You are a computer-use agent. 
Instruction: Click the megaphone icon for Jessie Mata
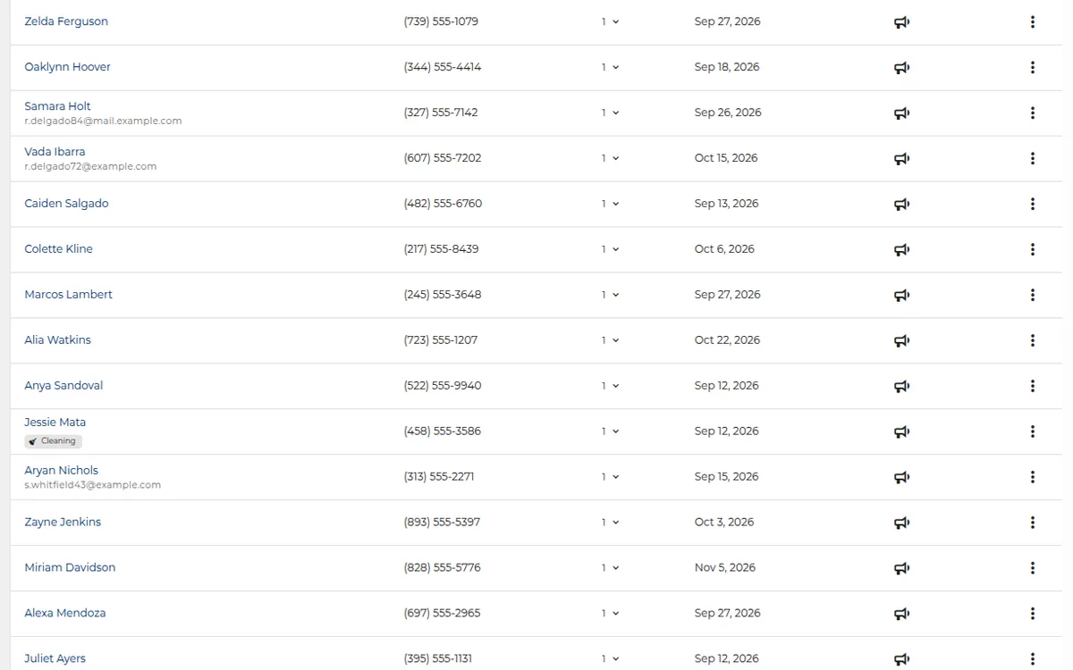click(x=901, y=432)
